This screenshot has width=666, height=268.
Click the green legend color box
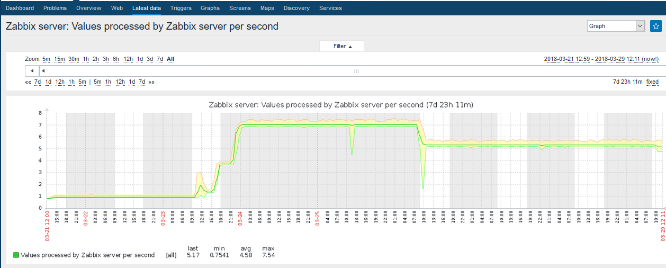(16, 255)
